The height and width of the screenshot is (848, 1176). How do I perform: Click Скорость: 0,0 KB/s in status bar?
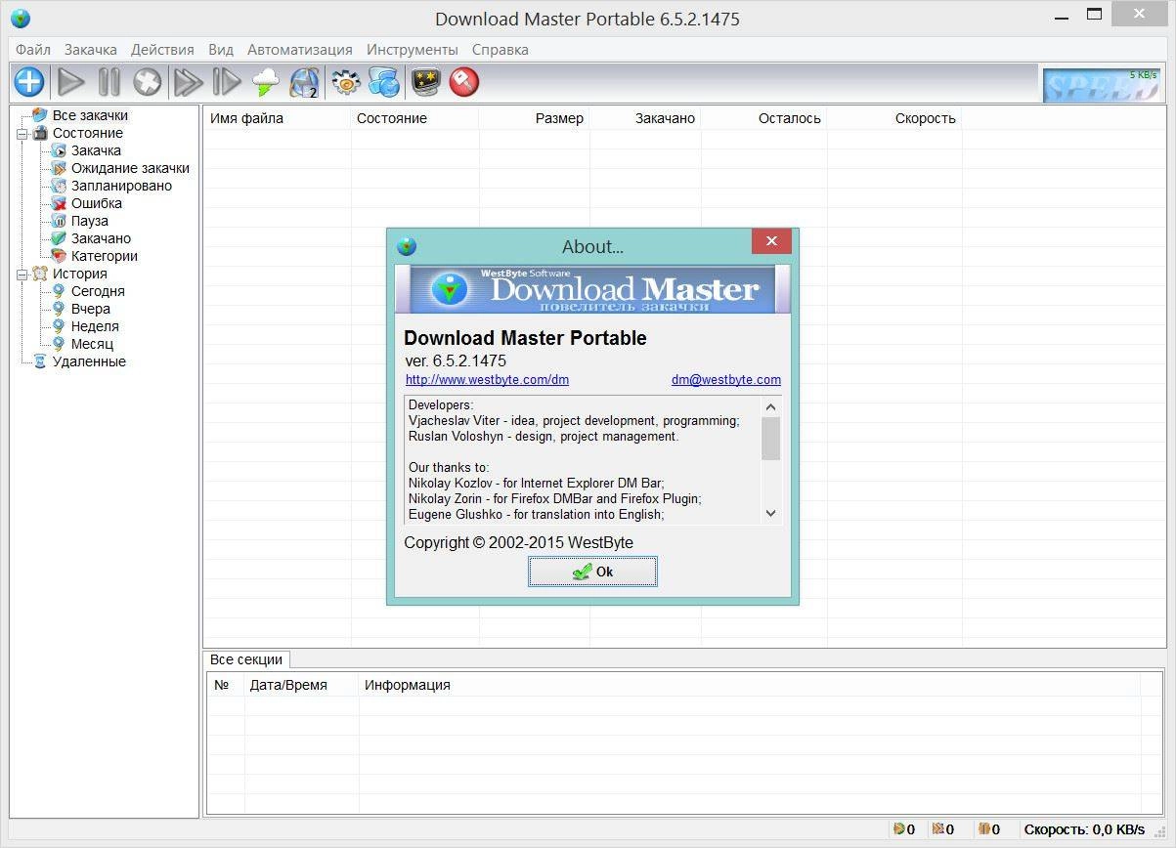pos(1084,829)
